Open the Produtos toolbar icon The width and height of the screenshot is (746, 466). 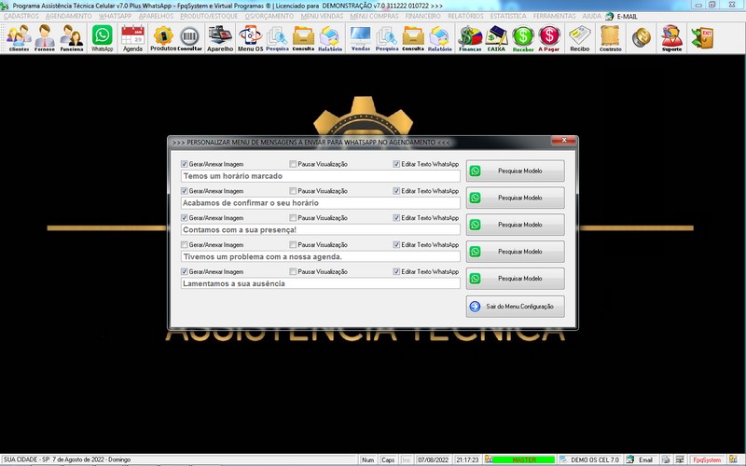pyautogui.click(x=163, y=38)
